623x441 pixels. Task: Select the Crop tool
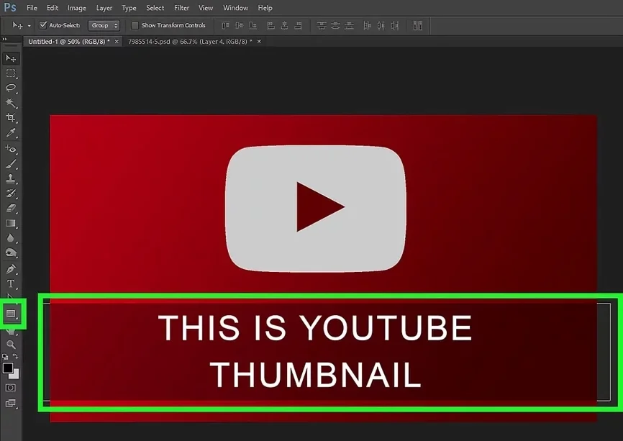[x=11, y=117]
